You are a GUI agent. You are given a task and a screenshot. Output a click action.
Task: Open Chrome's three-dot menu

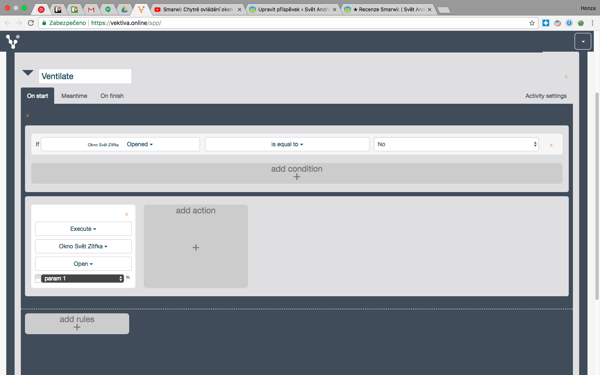click(592, 23)
